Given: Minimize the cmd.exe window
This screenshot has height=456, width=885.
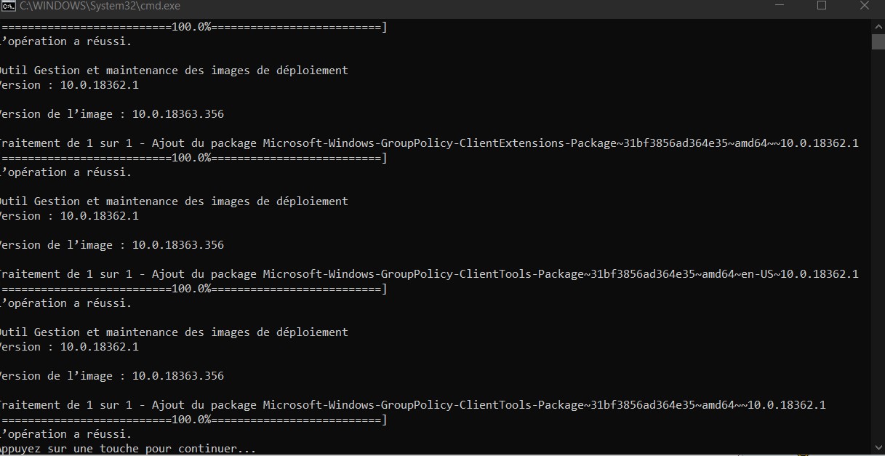Looking at the screenshot, I should pos(777,6).
